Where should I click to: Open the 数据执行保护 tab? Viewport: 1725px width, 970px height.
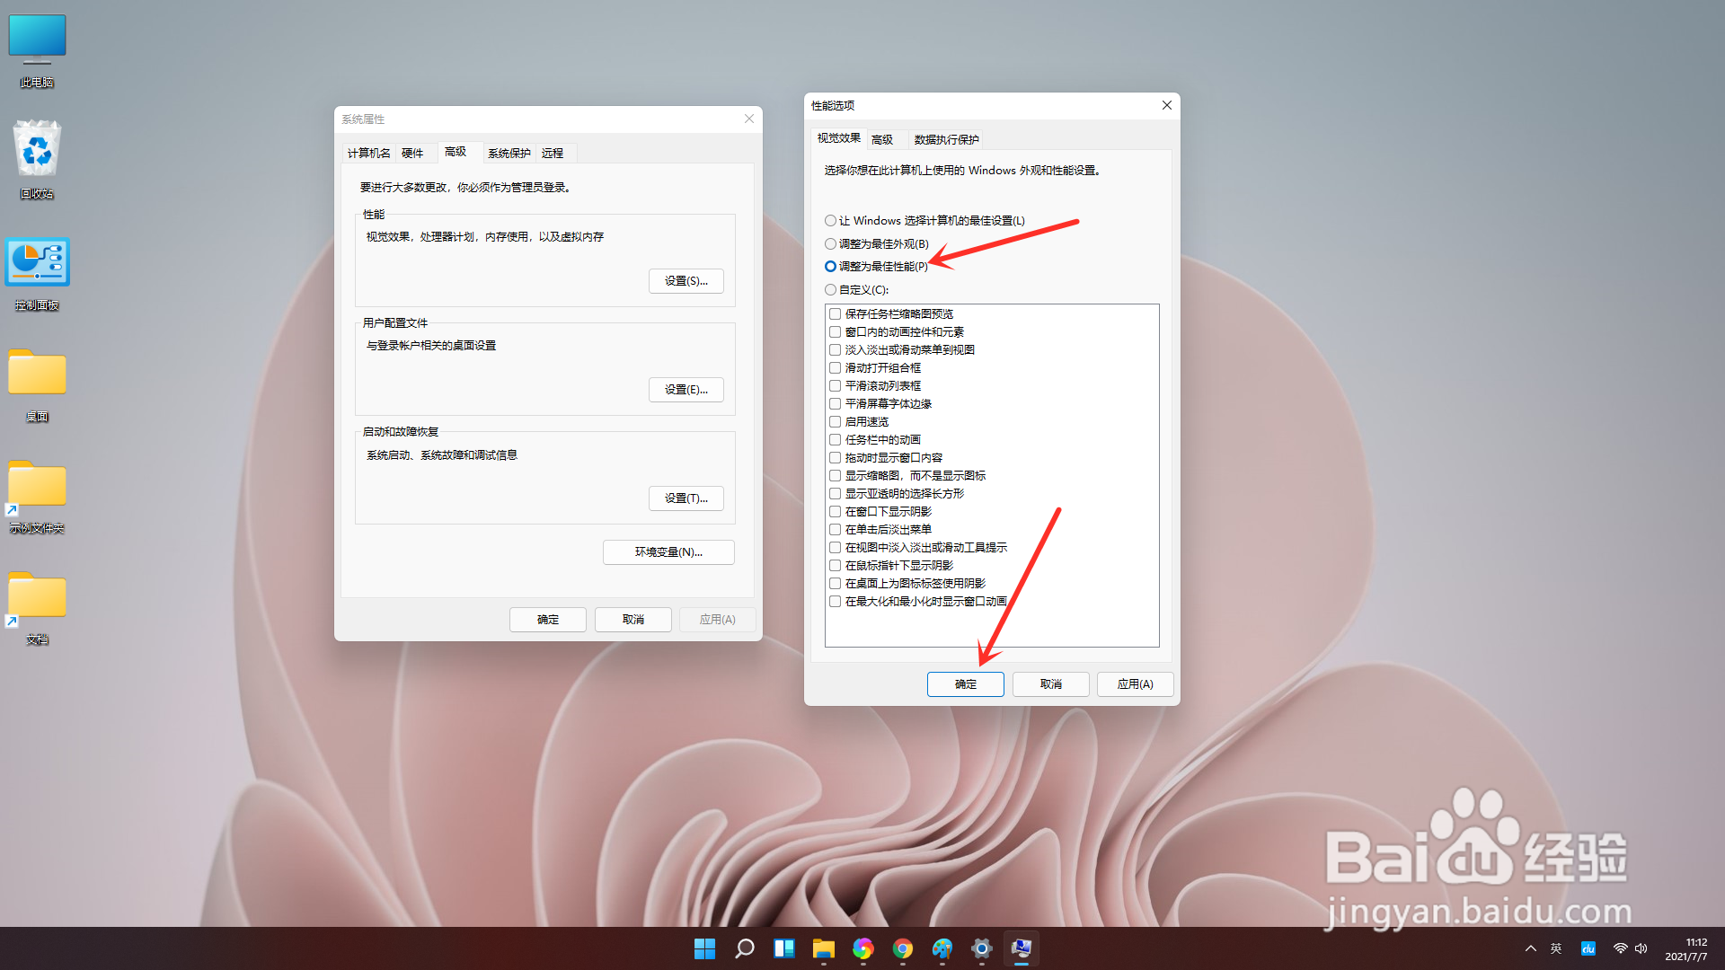(x=946, y=140)
